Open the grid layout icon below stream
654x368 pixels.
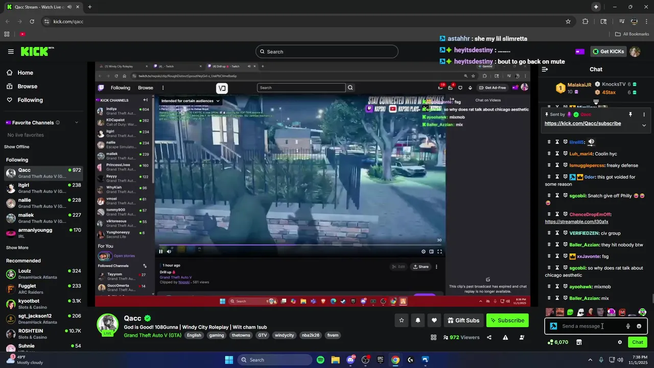click(x=433, y=337)
